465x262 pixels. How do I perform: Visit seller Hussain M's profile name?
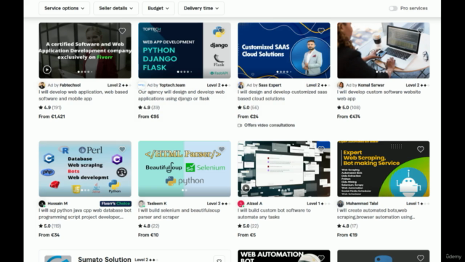point(57,204)
